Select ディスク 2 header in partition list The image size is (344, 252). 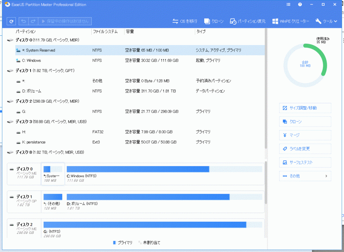point(47,101)
